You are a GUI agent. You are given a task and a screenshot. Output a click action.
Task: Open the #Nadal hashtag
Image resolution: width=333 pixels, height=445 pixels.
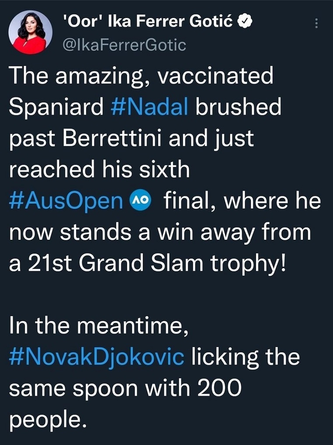(x=150, y=107)
